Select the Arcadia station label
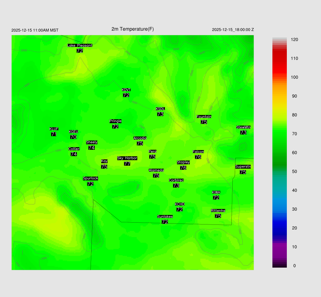Viewport: 321px width, 297px height. point(140,138)
